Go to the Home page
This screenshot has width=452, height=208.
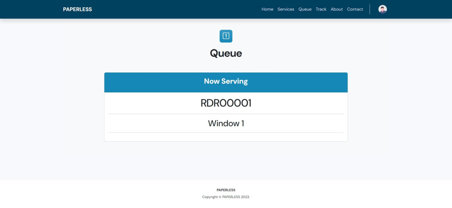pyautogui.click(x=267, y=9)
